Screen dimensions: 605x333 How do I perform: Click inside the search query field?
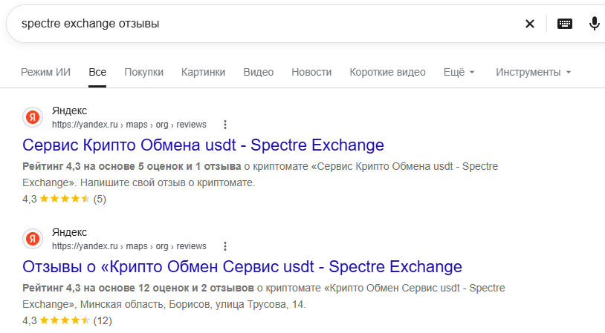coord(262,24)
